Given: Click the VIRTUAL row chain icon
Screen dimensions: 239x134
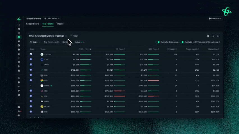Looking at the screenshot, I should [31, 54].
